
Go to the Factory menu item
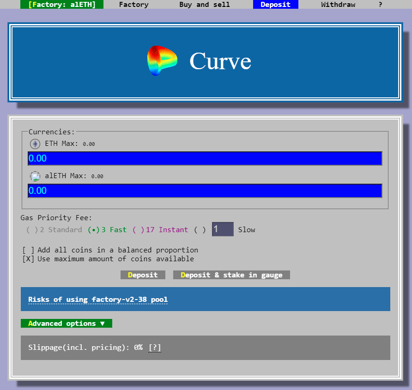click(134, 5)
